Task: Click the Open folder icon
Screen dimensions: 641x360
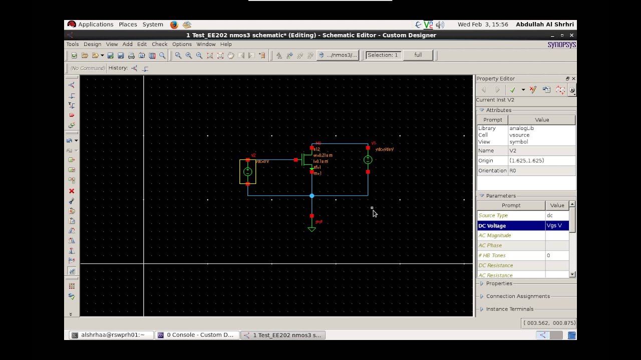Action: click(85, 55)
